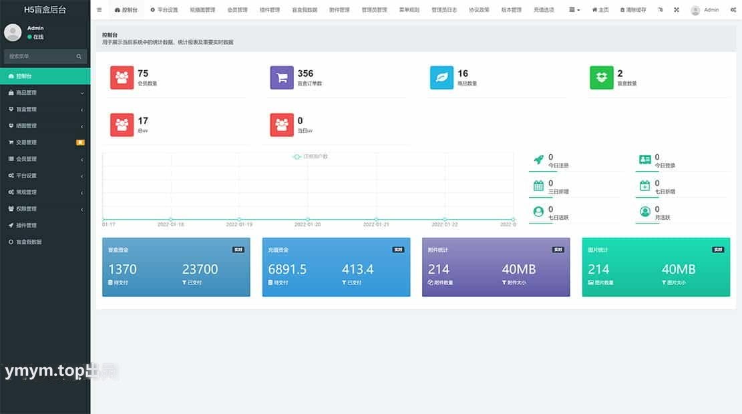The image size is (742, 414).
Task: Expand the 商品管理 sidebar menu
Action: click(45, 93)
